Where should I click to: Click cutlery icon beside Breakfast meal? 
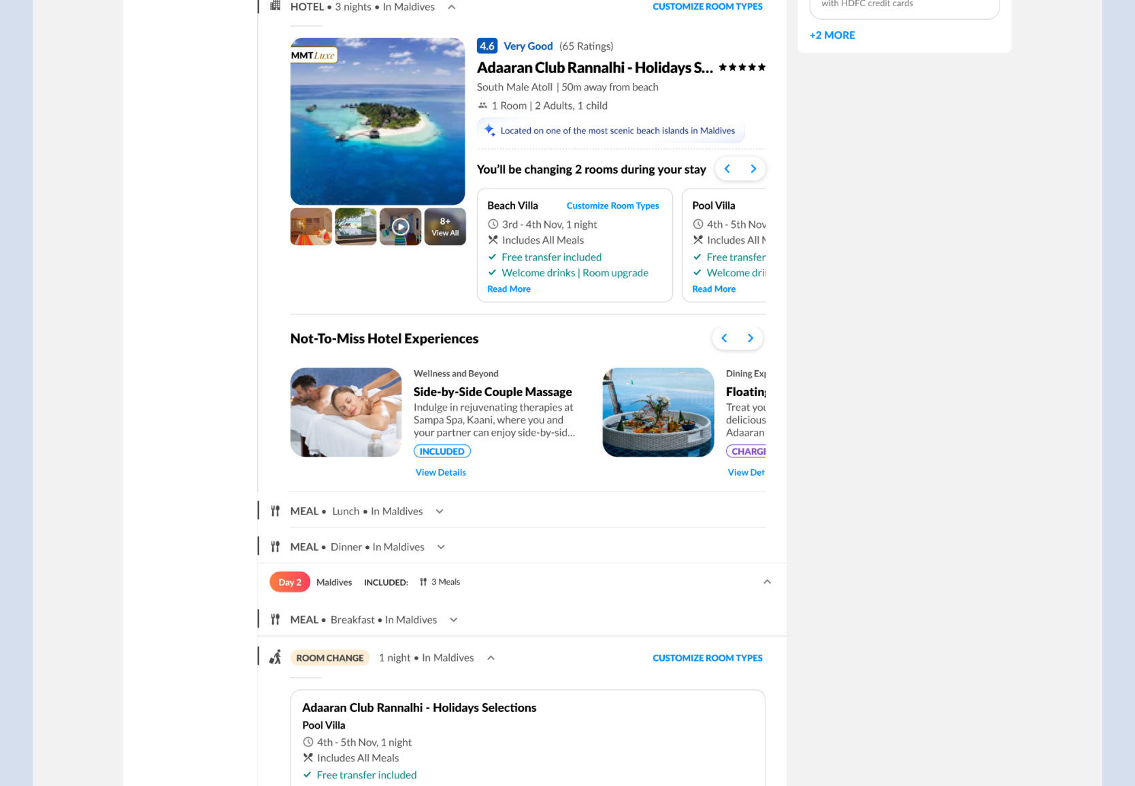[275, 620]
